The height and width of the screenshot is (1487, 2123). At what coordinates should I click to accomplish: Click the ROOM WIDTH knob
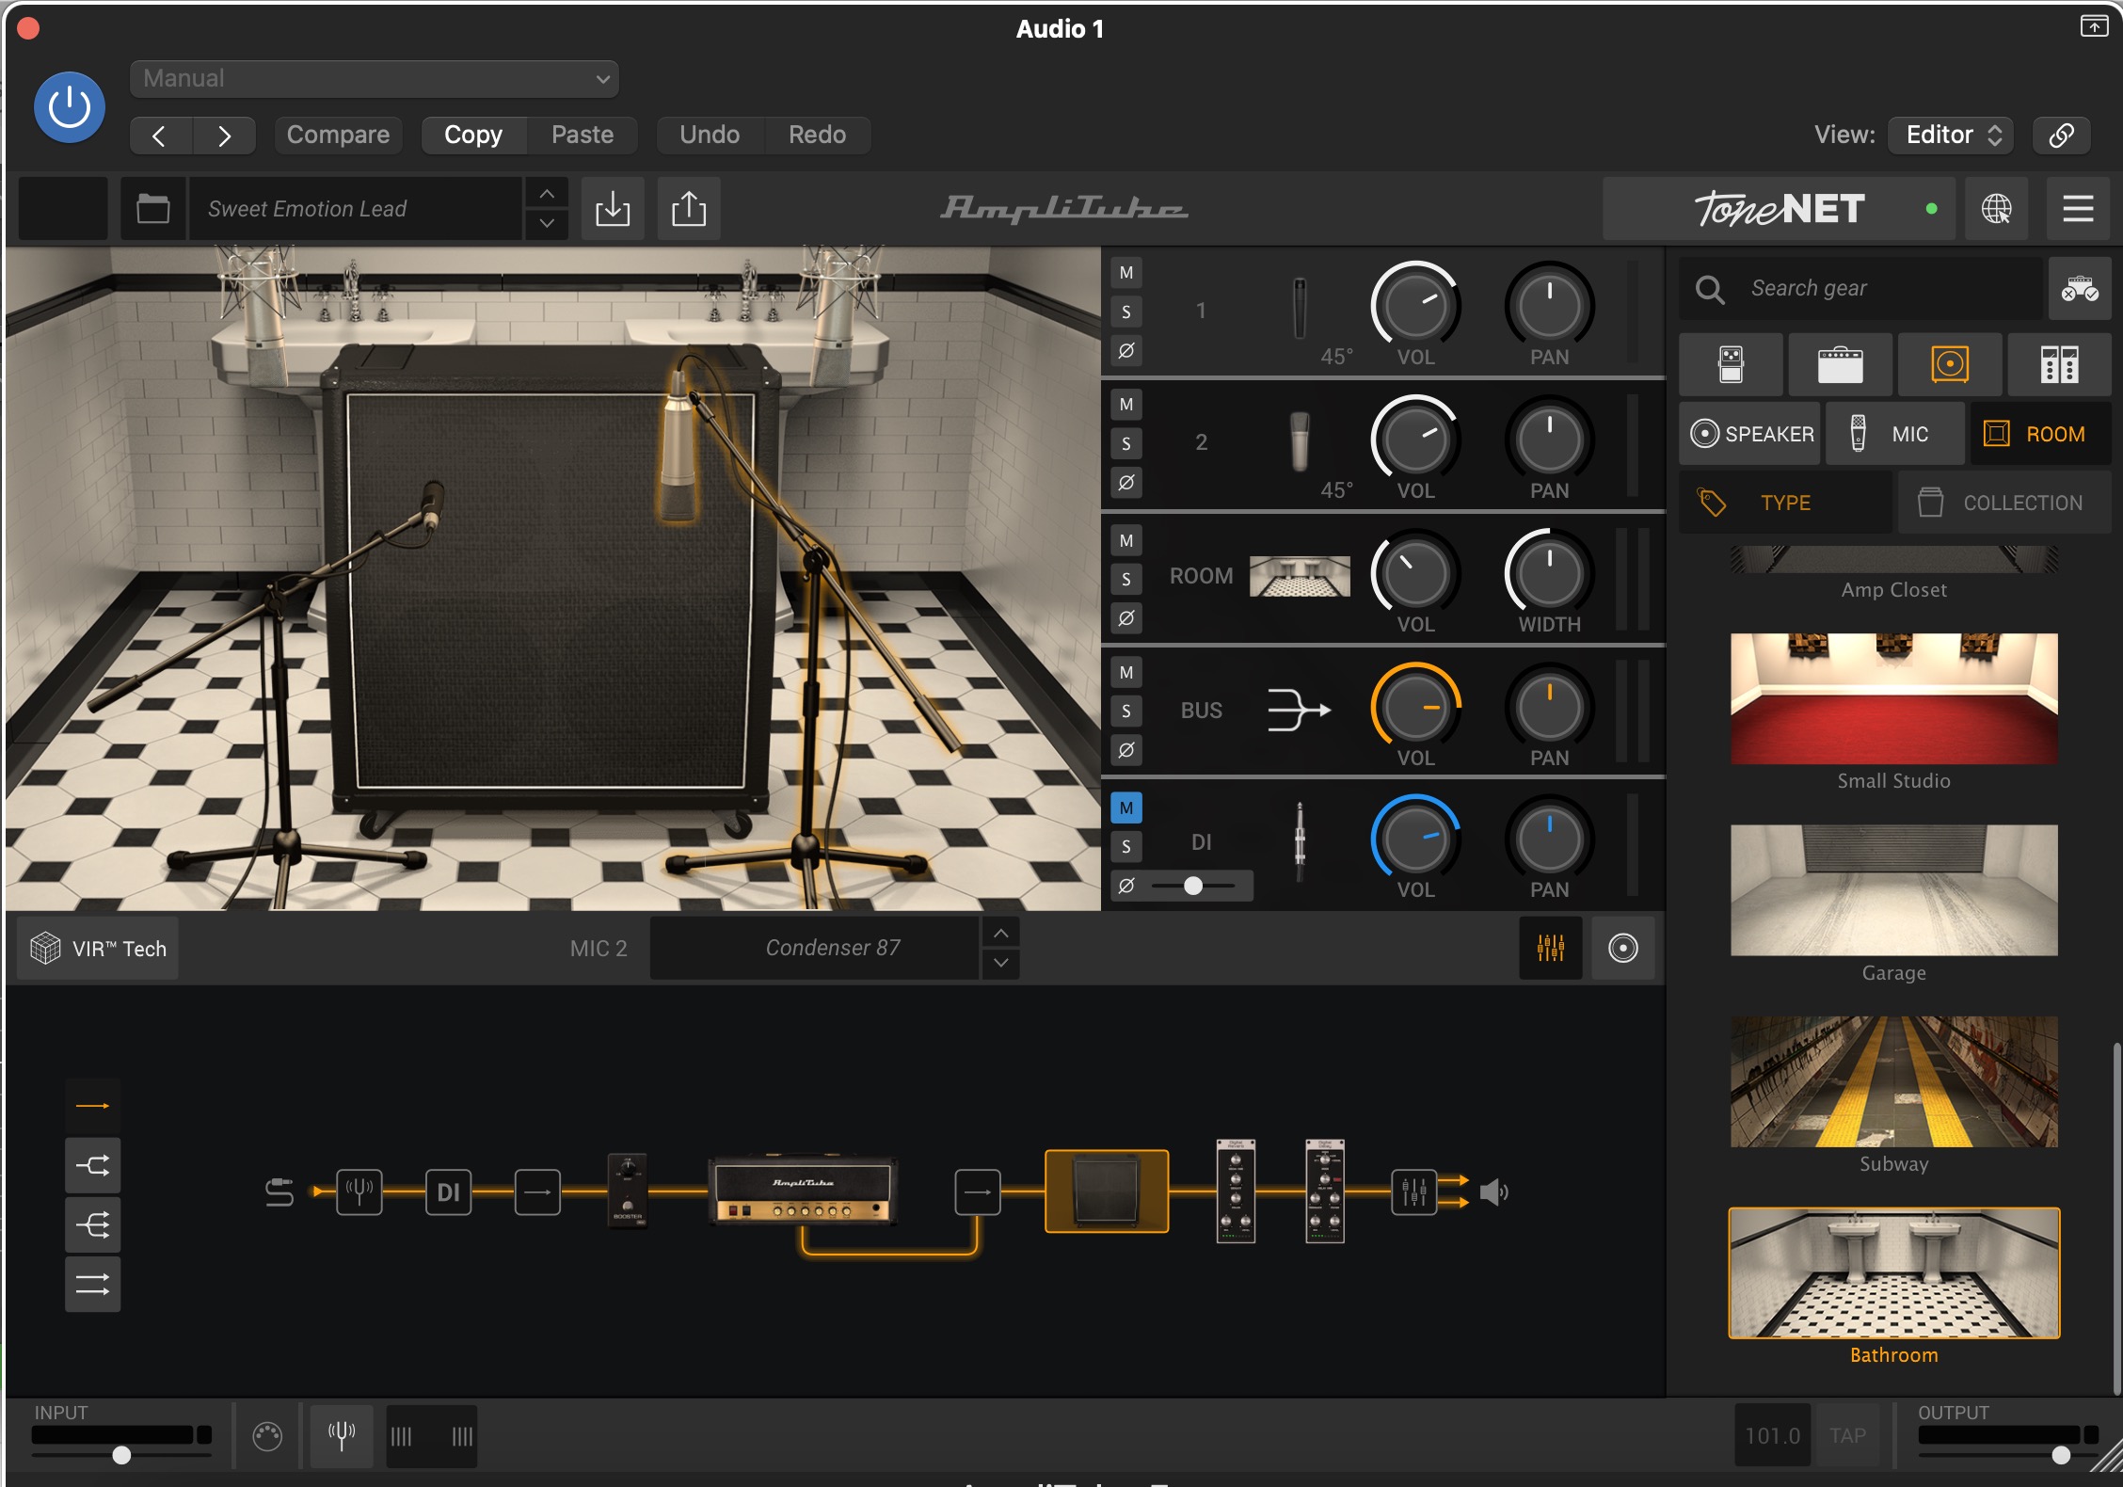(1549, 573)
